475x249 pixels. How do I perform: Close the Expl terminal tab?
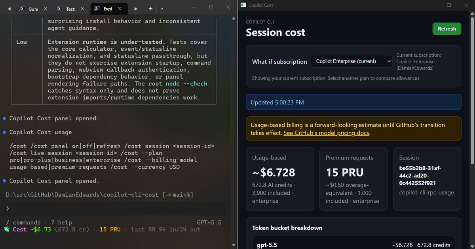120,8
